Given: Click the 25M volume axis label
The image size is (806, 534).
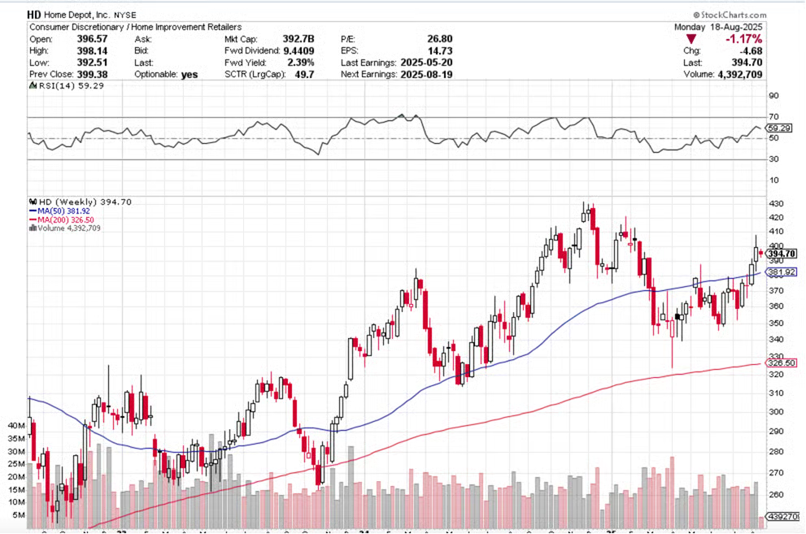Looking at the screenshot, I should click(16, 464).
